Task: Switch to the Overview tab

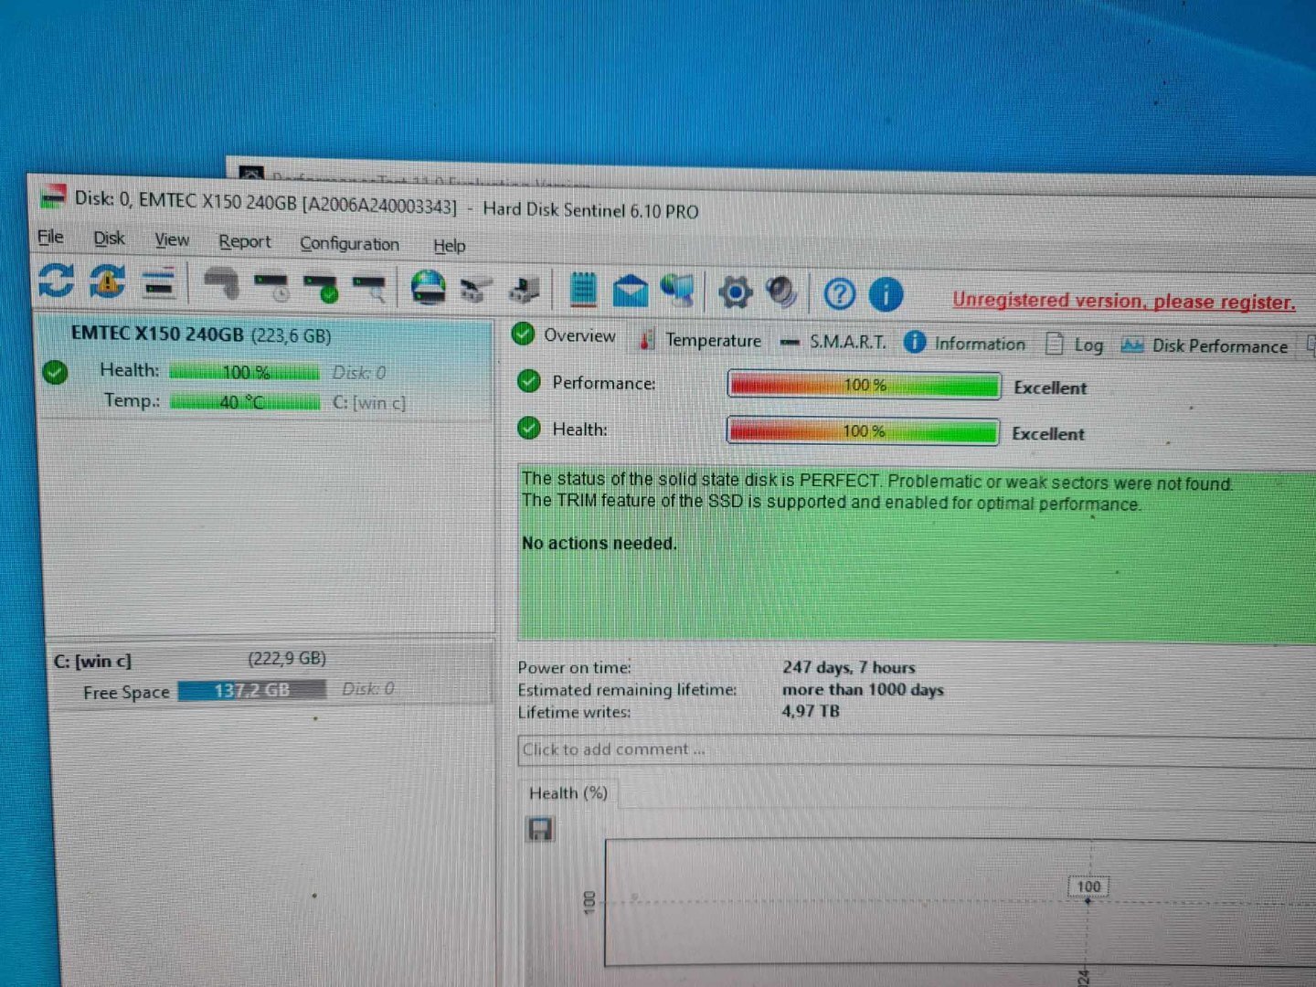Action: pos(564,335)
